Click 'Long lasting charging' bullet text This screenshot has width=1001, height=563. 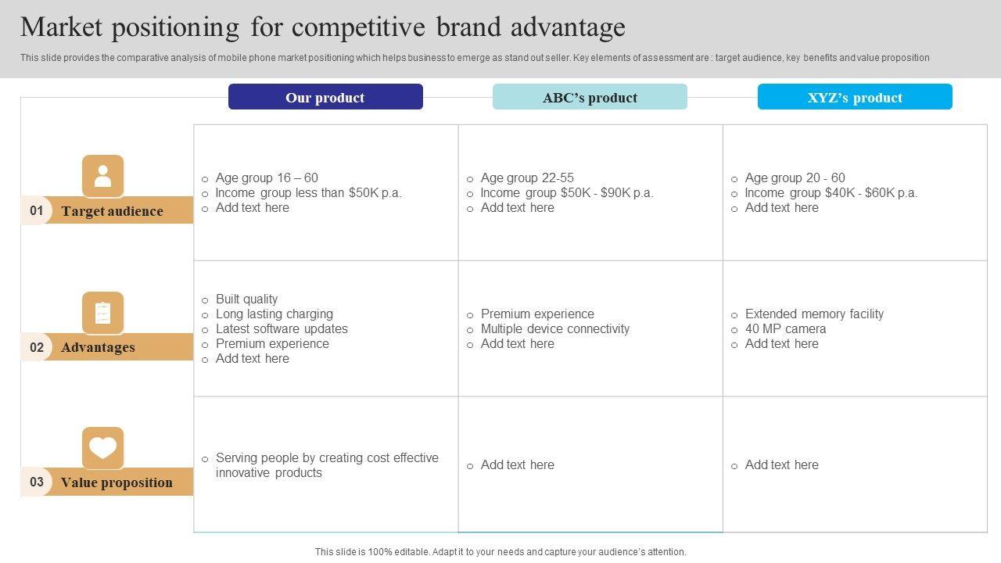274,314
